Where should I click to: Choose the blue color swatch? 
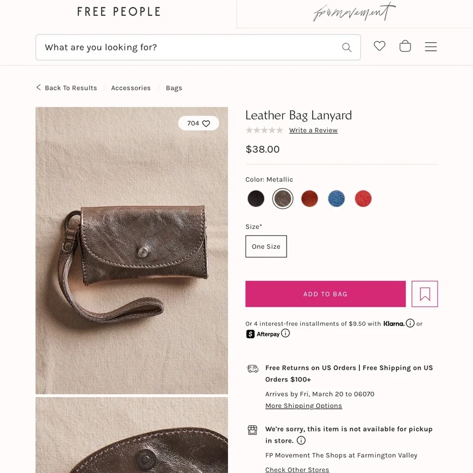[336, 199]
